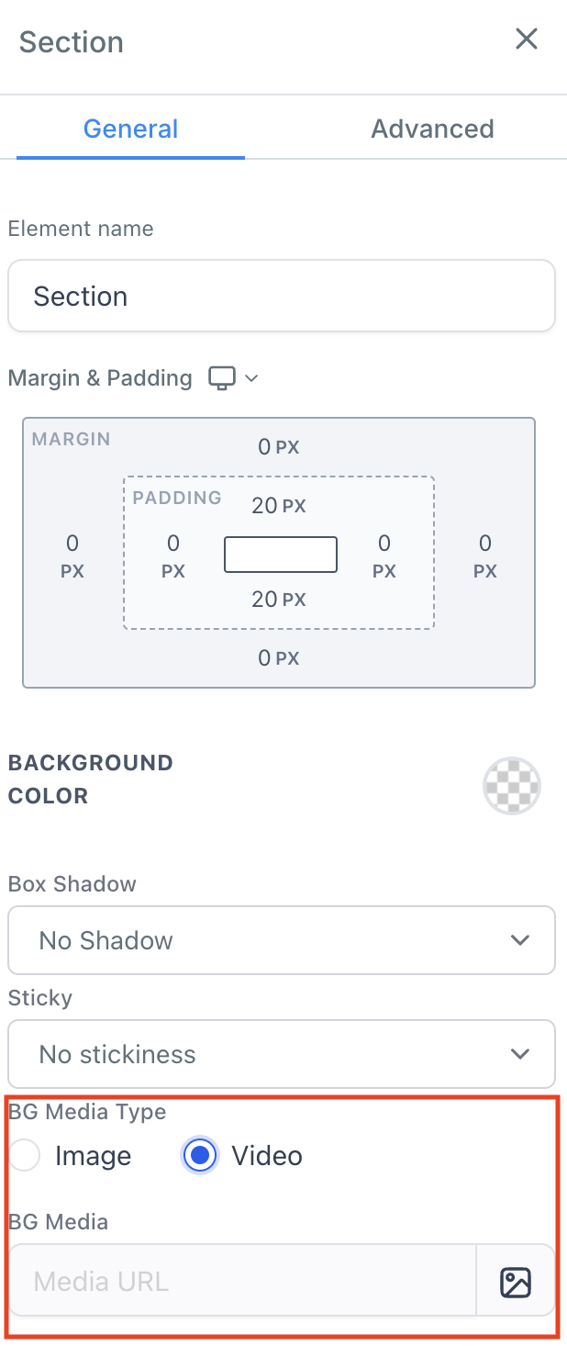Click the Element name input field
This screenshot has width=567, height=1346.
click(282, 296)
